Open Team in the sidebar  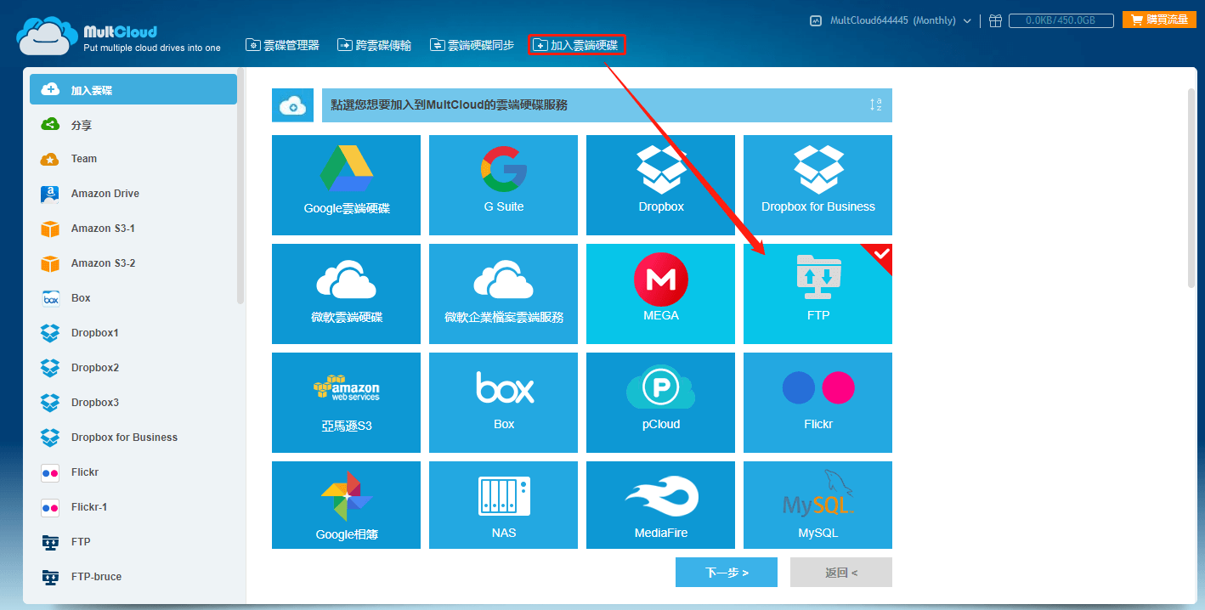point(133,159)
